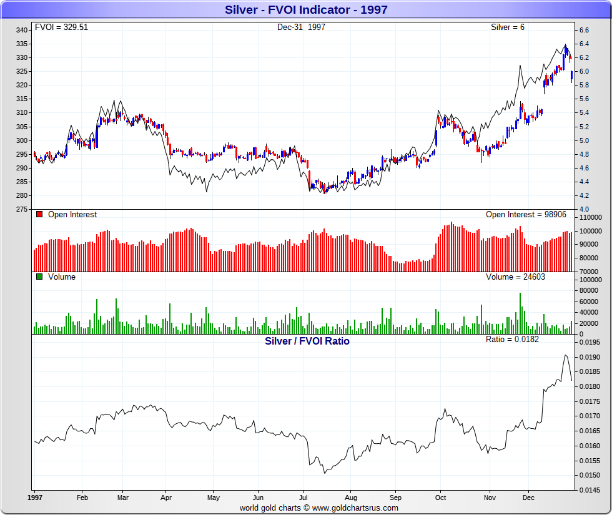Screen dimensions: 612x515
Task: Click the 'Nov' x-axis label
Action: click(x=490, y=498)
